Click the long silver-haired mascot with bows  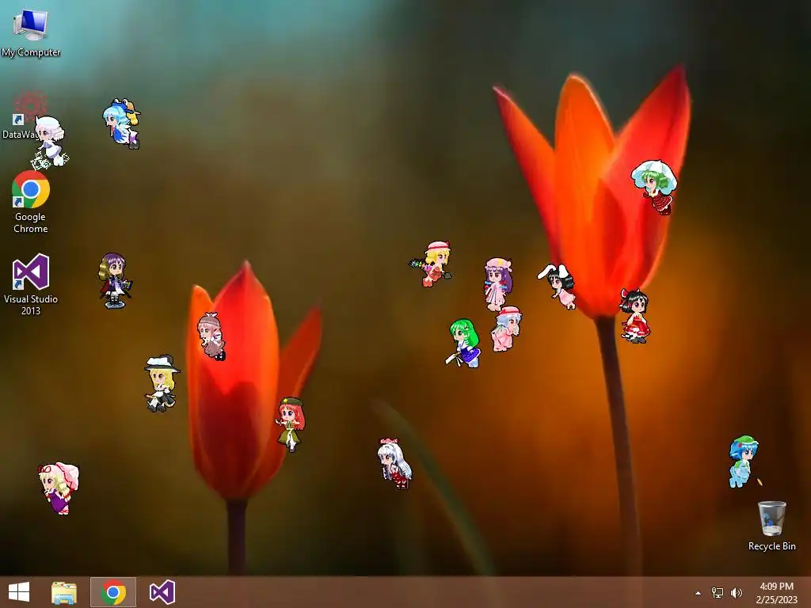pos(395,463)
